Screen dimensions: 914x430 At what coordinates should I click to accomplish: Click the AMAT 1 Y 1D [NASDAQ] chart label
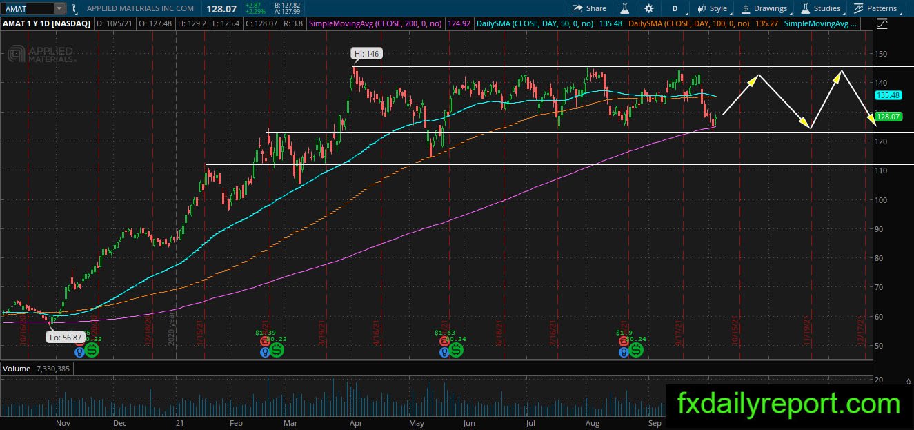(x=47, y=23)
